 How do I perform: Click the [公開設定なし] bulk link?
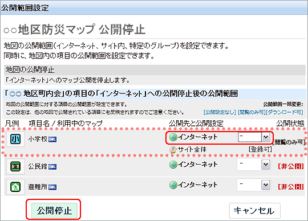220,112
